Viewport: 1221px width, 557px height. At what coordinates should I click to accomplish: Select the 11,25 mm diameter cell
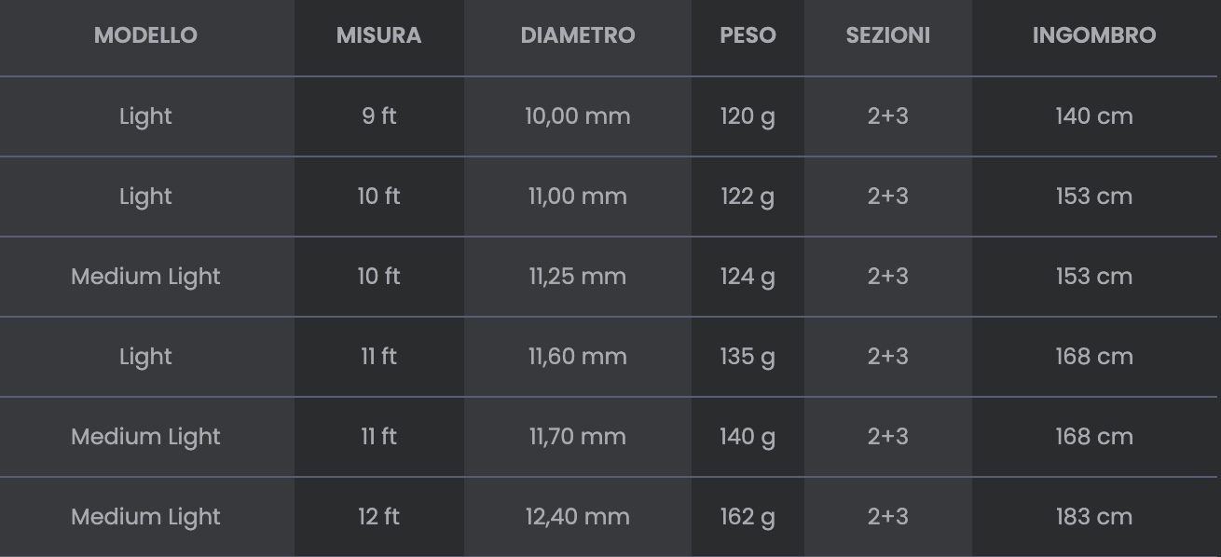578,277
